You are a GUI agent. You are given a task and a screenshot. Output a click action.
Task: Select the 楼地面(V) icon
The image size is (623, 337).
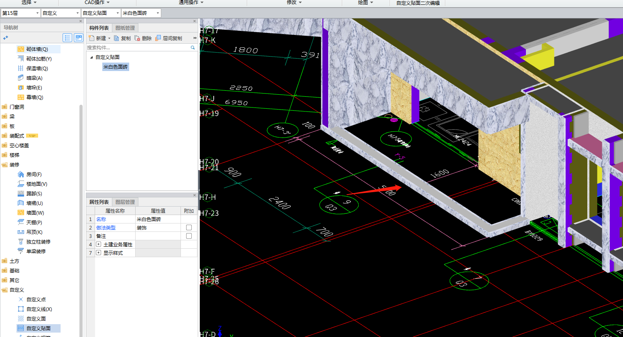coord(21,184)
